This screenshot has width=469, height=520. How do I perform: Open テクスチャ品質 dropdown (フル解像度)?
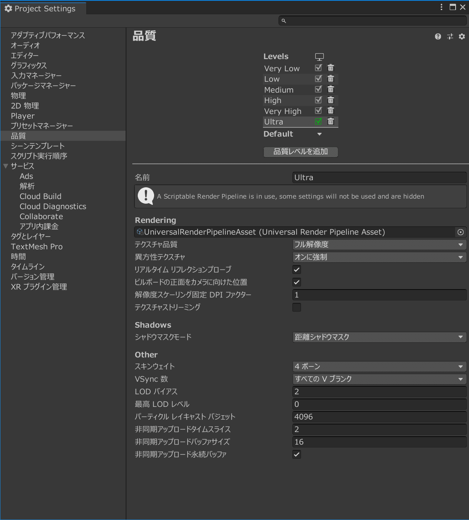[x=379, y=245]
